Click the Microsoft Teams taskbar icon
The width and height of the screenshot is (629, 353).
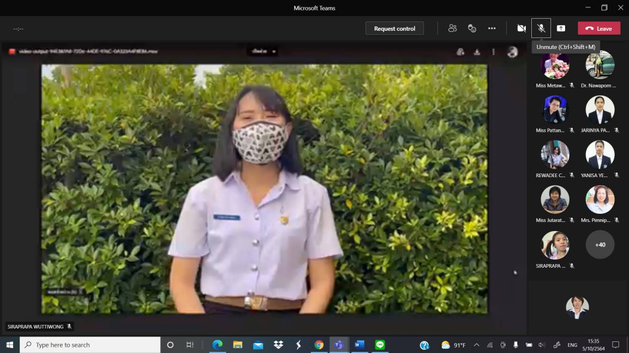(339, 344)
